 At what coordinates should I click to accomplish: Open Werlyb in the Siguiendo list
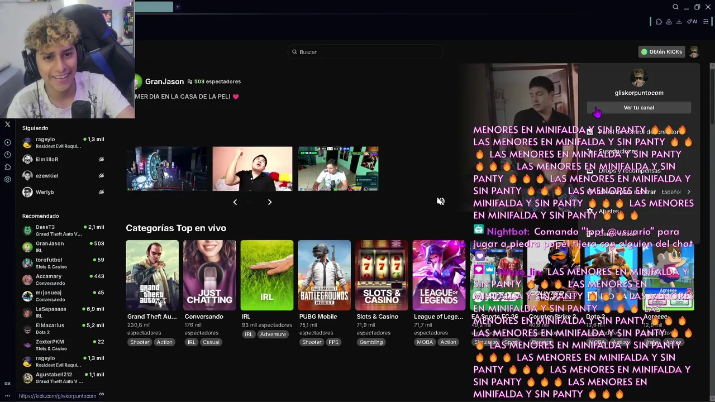tap(63, 192)
